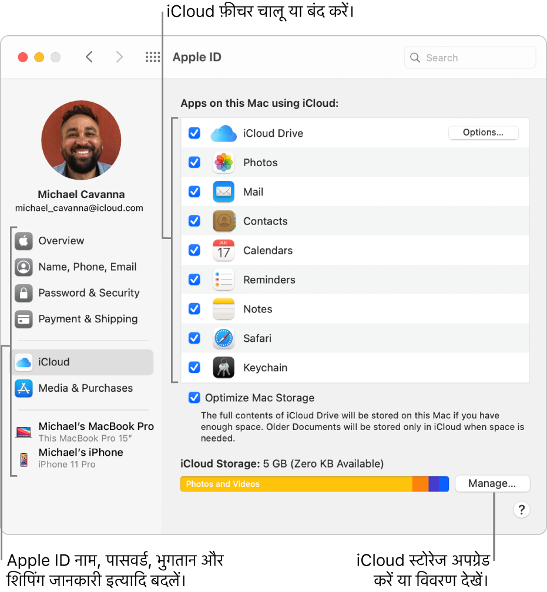The width and height of the screenshot is (547, 592).
Task: Open the Overview section
Action: tap(83, 241)
